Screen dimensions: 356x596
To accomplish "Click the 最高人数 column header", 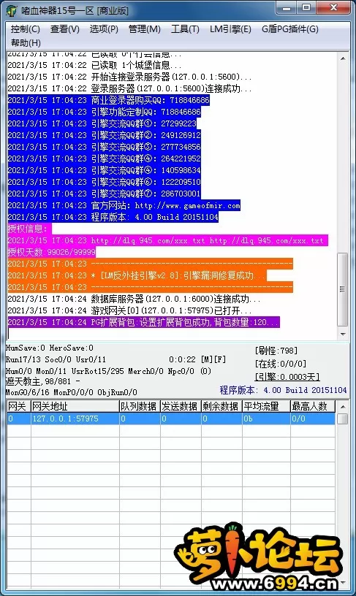I will click(x=313, y=406).
